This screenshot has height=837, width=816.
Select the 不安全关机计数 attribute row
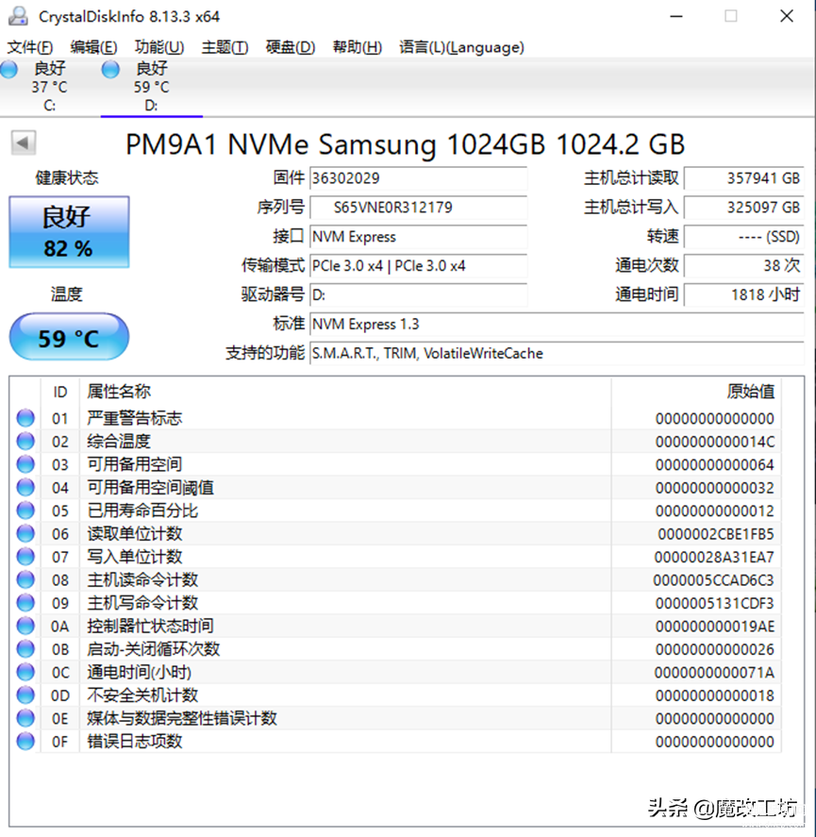pyautogui.click(x=395, y=695)
